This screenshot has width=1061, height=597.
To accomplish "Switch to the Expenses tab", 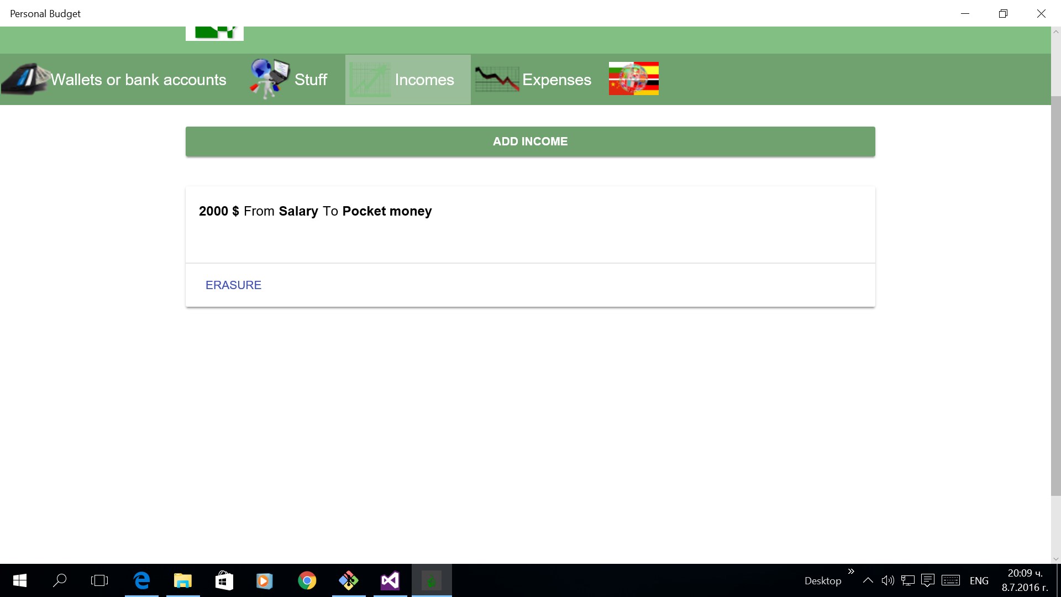I will [x=556, y=80].
